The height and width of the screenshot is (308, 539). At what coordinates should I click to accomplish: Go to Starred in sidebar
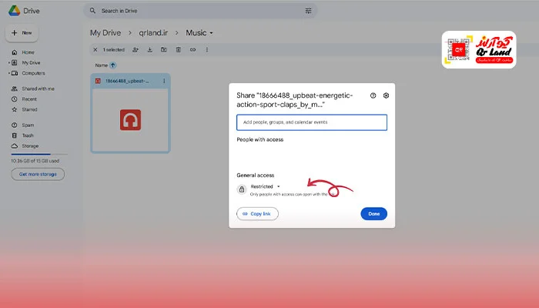pyautogui.click(x=29, y=109)
